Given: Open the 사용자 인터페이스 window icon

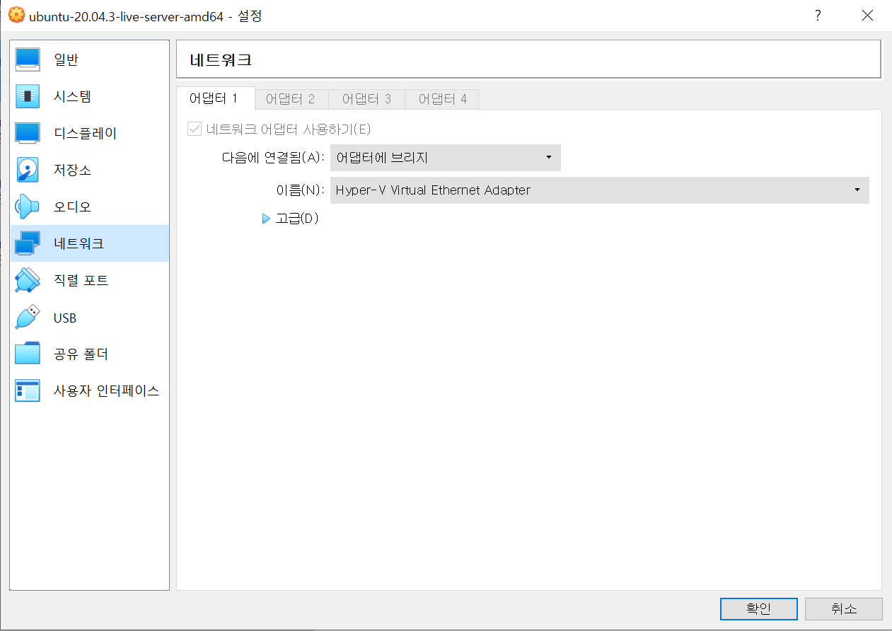Looking at the screenshot, I should tap(28, 390).
